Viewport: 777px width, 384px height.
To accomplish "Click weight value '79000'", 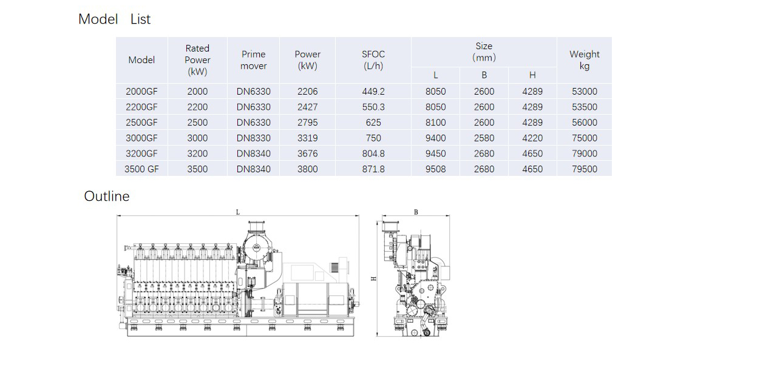I will pos(585,154).
